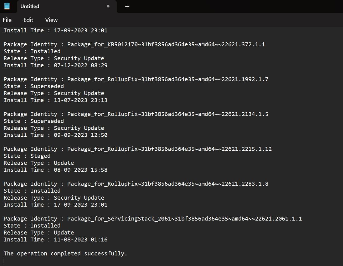
Task: Click the blinking cursor at the document end
Action: pyautogui.click(x=4, y=260)
